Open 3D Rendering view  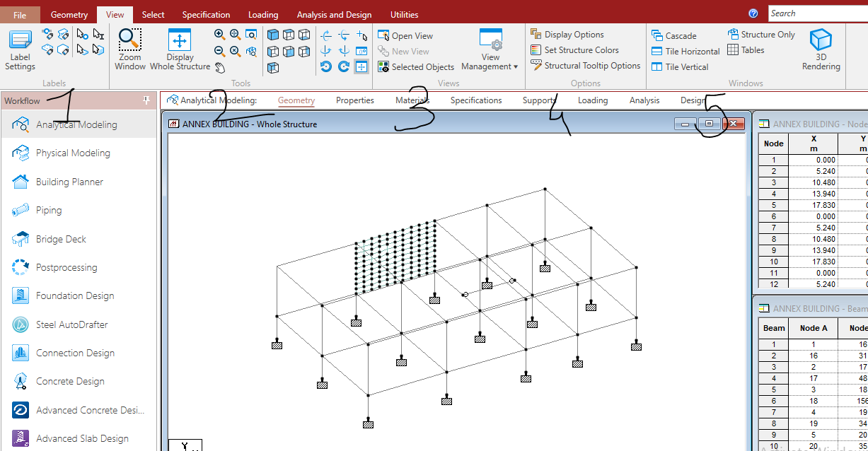pos(820,47)
